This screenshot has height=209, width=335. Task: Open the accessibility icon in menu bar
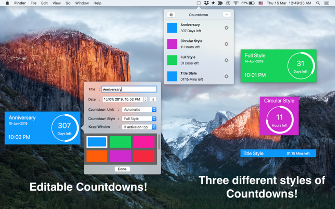pyautogui.click(x=228, y=3)
